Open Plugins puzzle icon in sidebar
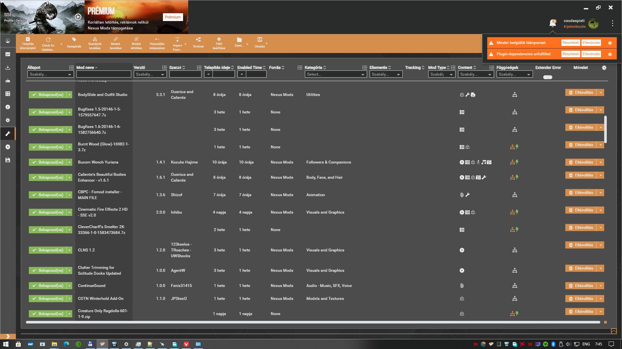Image resolution: width=622 pixels, height=349 pixels. point(8,94)
